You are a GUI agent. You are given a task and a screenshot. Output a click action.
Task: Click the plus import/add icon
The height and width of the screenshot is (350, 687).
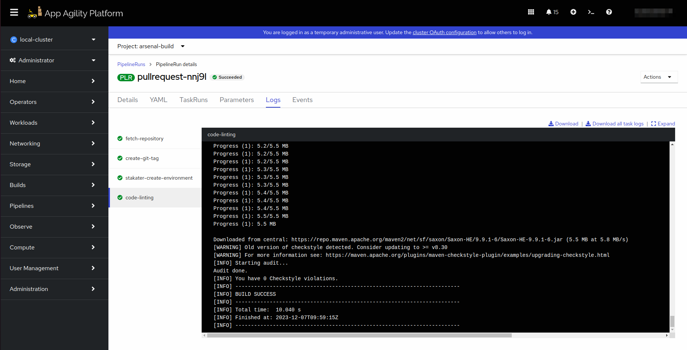(x=573, y=12)
